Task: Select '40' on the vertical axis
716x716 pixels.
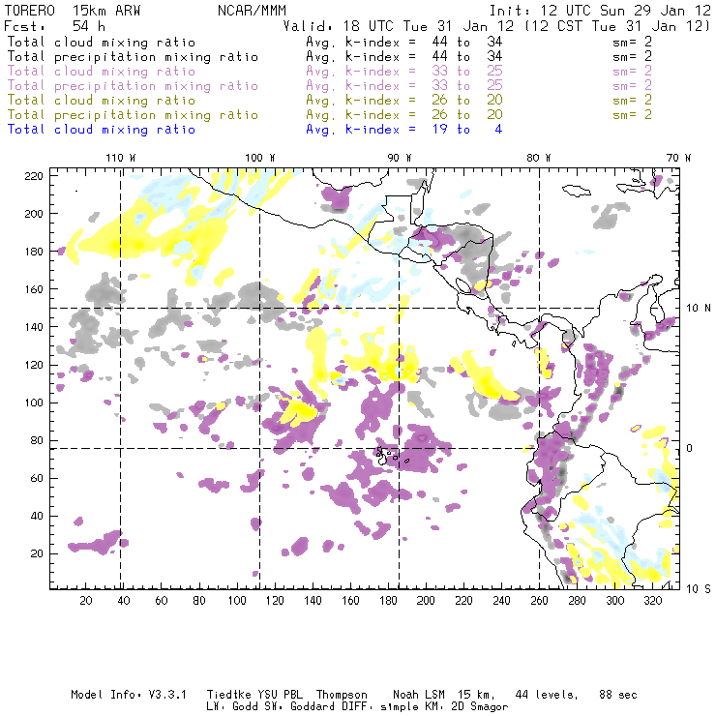Action: (37, 516)
